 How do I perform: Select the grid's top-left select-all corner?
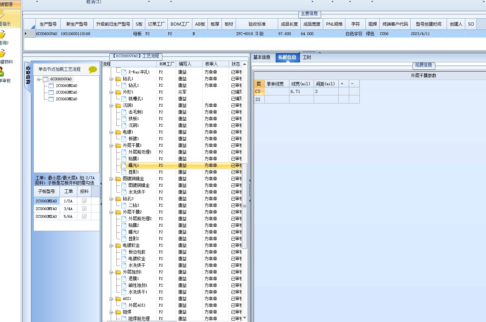30,24
